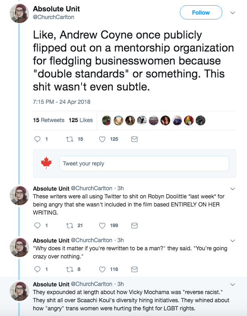Open chevron menu on Vicky Mochama tweet

point(232,284)
